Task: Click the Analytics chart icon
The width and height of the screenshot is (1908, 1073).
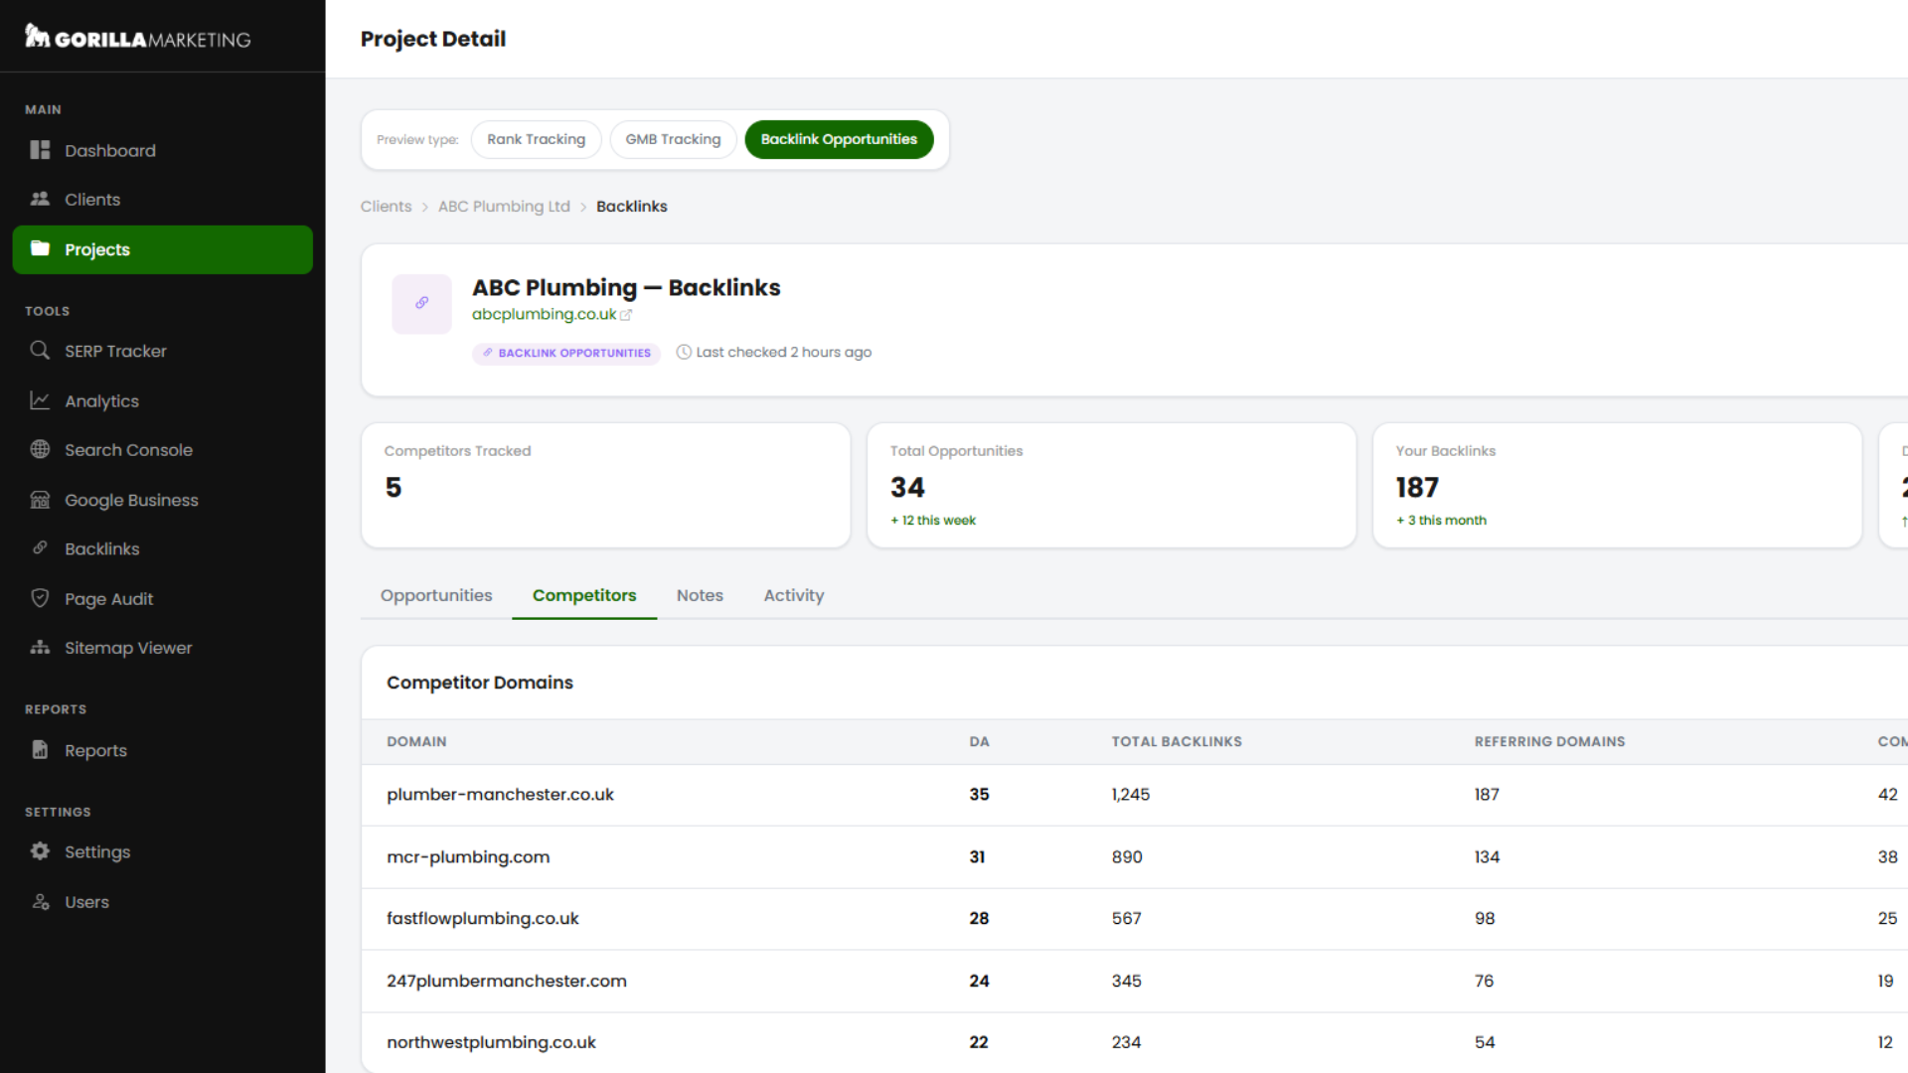Action: [40, 400]
